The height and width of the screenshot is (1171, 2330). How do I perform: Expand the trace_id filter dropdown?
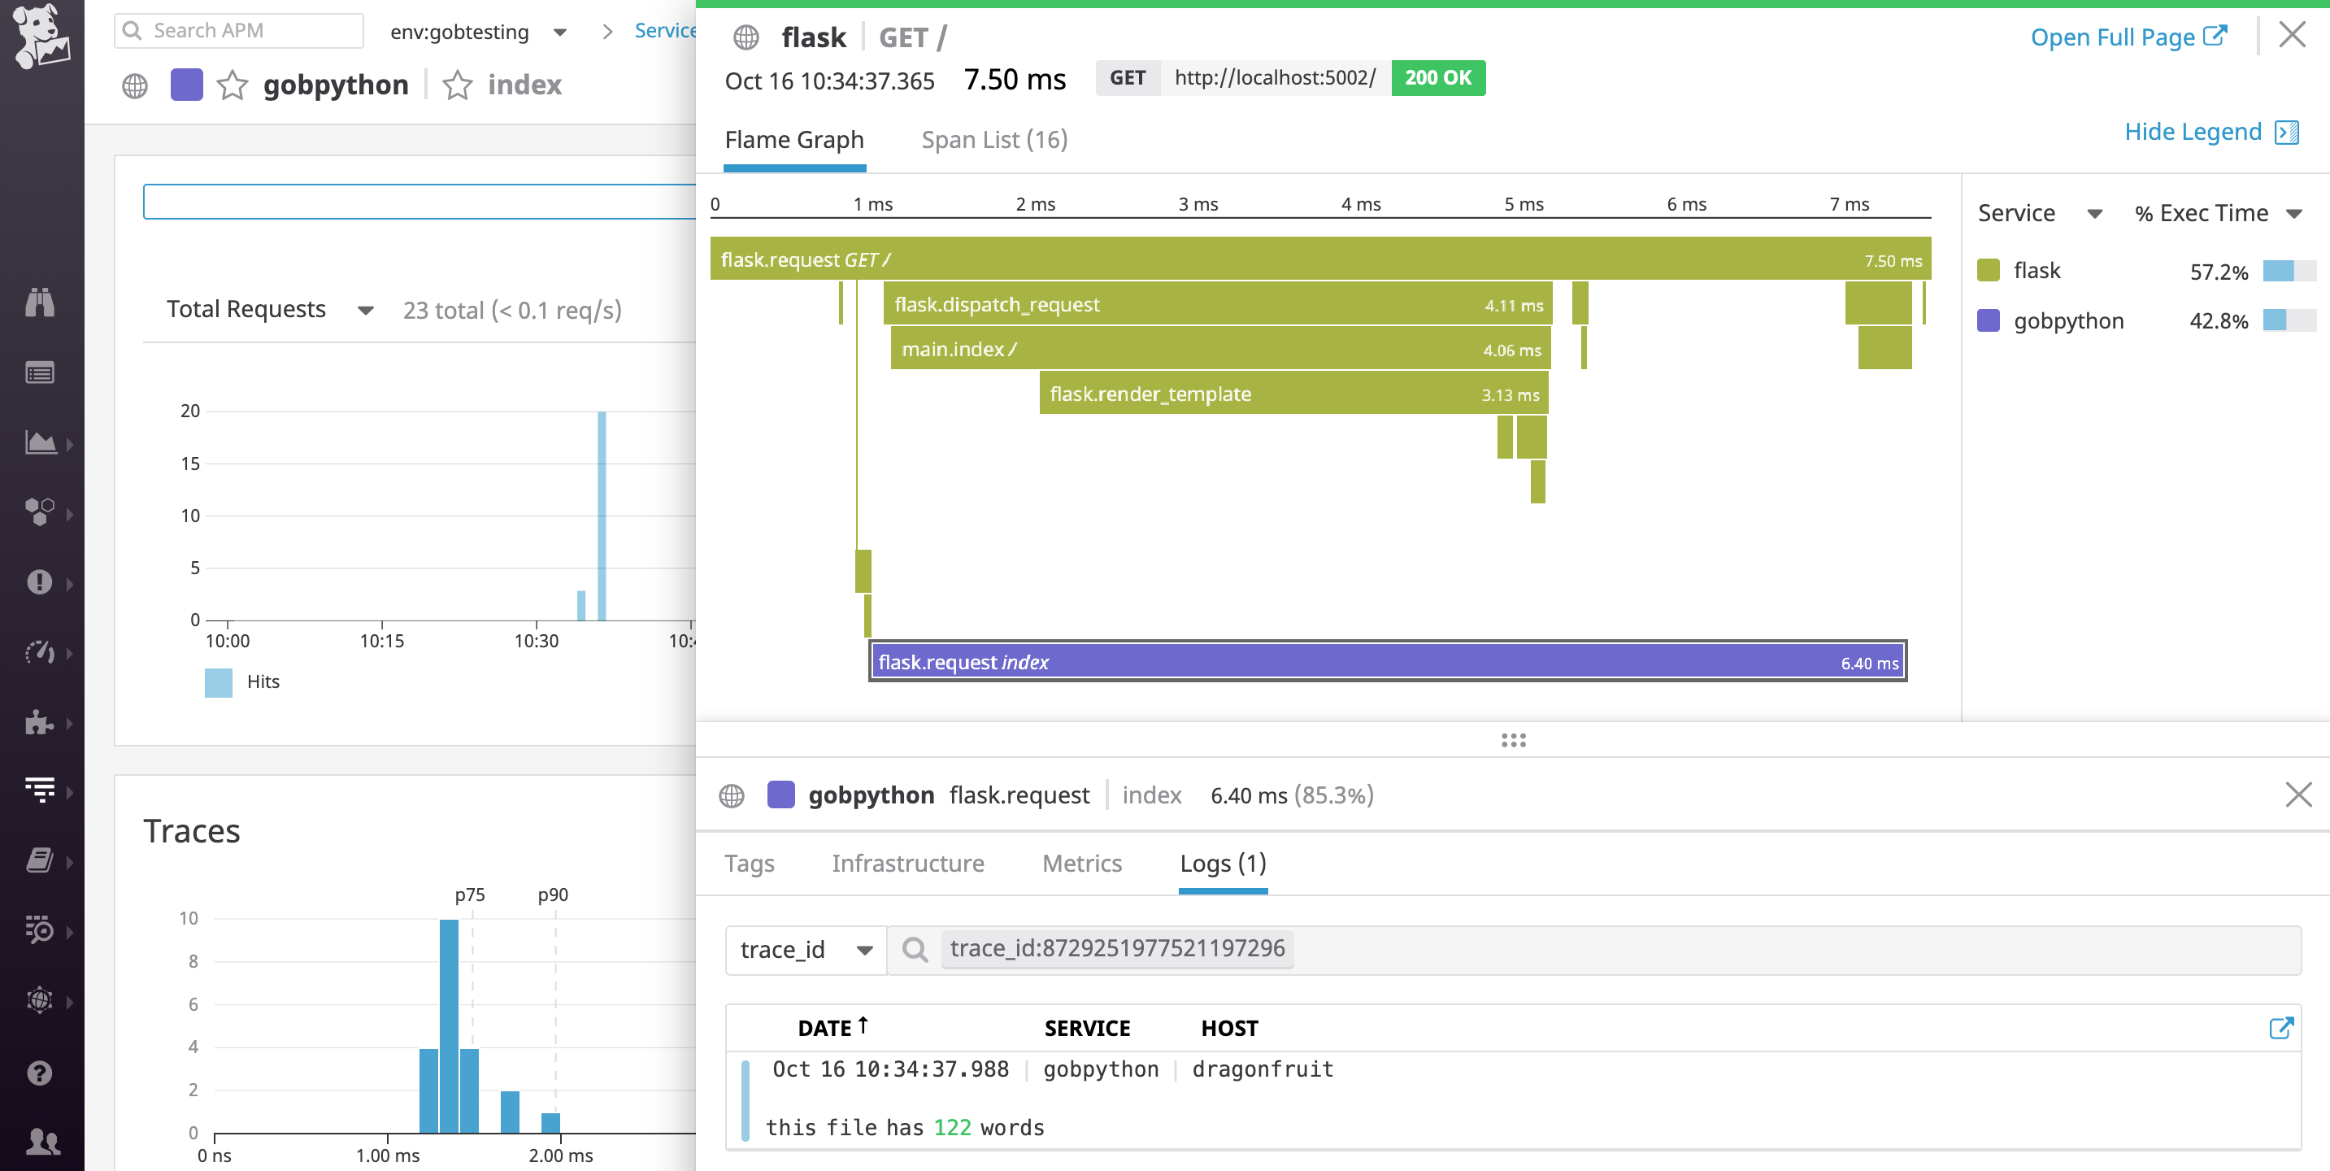[x=866, y=949]
